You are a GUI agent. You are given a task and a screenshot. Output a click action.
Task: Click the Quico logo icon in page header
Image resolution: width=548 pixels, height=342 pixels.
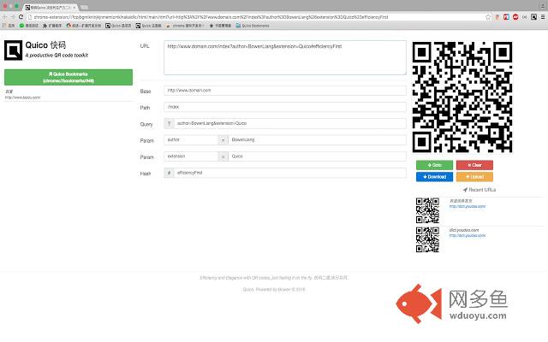pyautogui.click(x=14, y=50)
